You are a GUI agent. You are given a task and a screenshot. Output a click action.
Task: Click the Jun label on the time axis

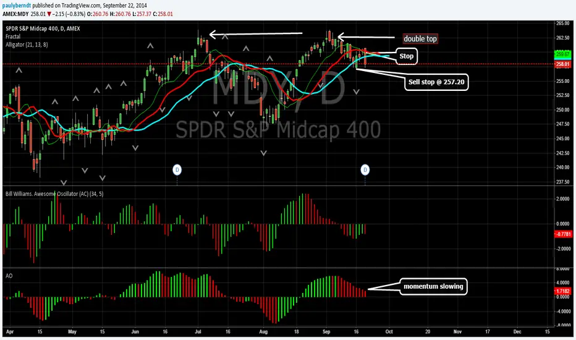pyautogui.click(x=135, y=331)
